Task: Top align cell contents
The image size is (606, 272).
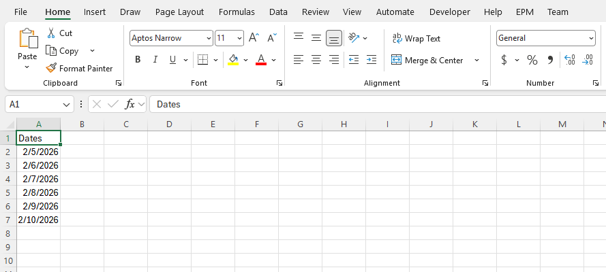Action: (x=298, y=38)
